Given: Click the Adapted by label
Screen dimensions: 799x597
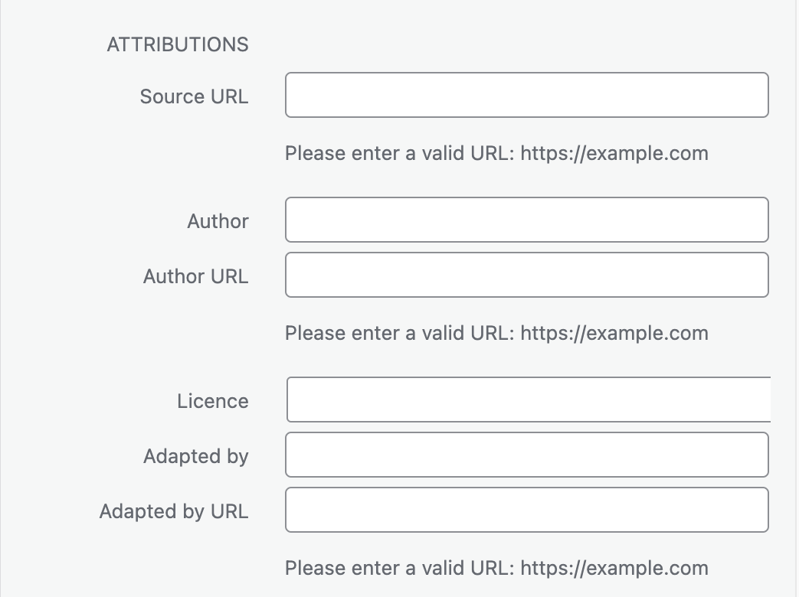Looking at the screenshot, I should 195,456.
